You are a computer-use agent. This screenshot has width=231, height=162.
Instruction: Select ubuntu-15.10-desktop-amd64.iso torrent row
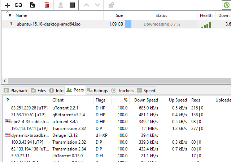tap(116, 24)
